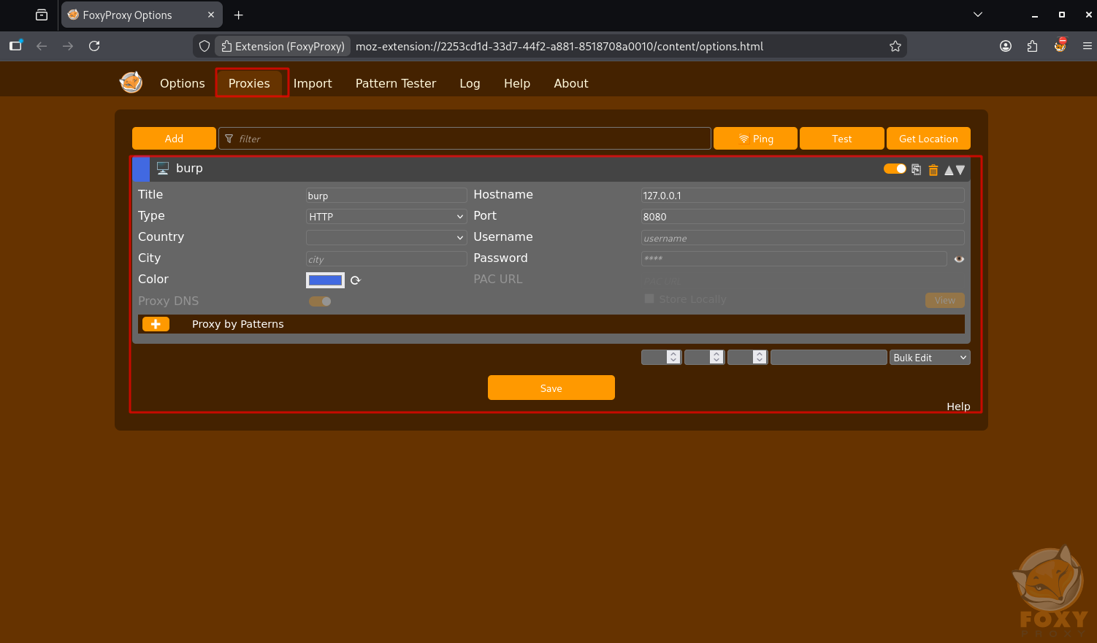Click the blue color bar of burp
Screen dimensions: 1097x643
click(x=141, y=169)
